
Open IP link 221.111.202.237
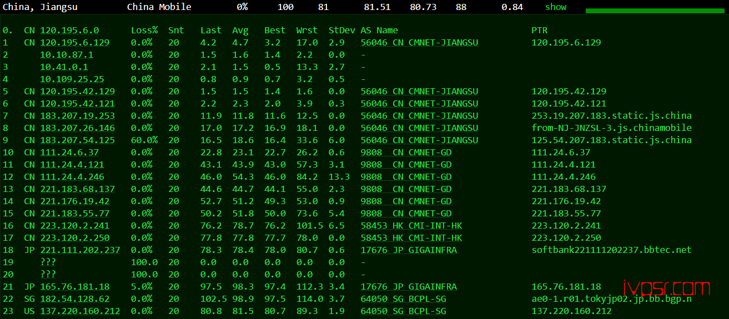pos(80,250)
